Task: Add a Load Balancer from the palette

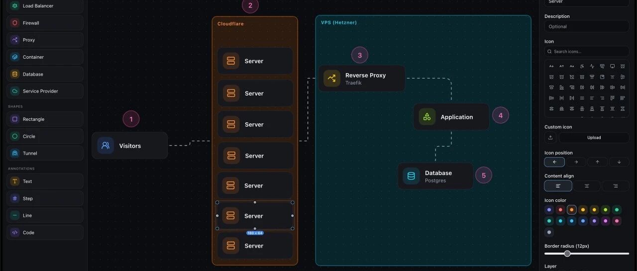Action: coord(45,6)
